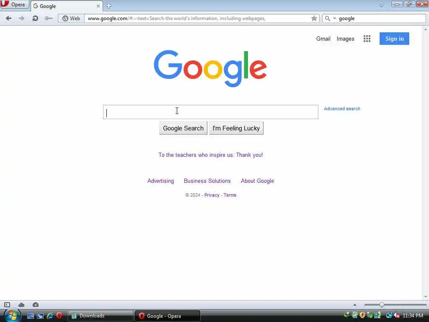Switch to Downloads taskbar window

coord(100,316)
